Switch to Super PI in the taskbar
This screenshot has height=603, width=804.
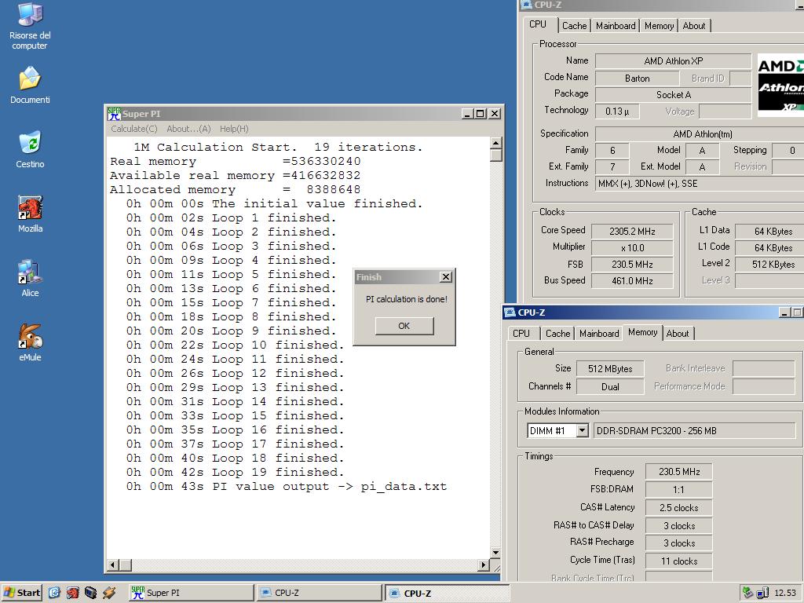pos(191,593)
